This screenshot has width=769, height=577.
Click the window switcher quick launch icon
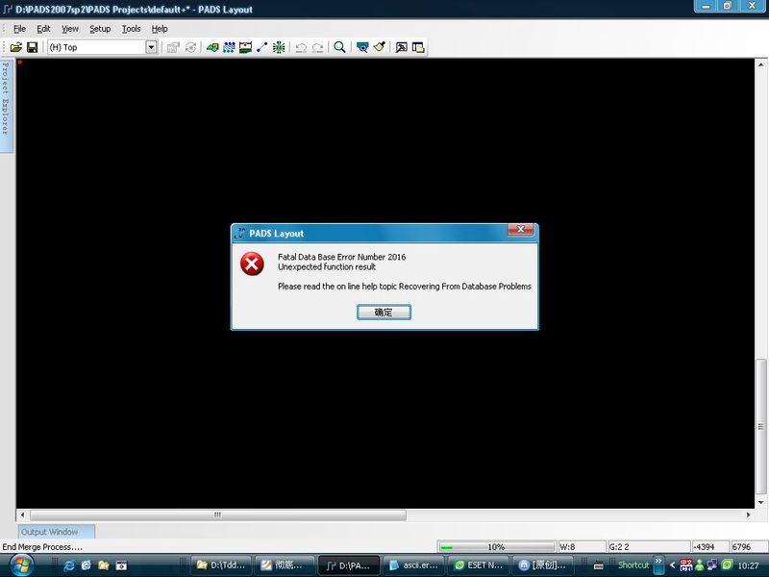click(x=121, y=565)
